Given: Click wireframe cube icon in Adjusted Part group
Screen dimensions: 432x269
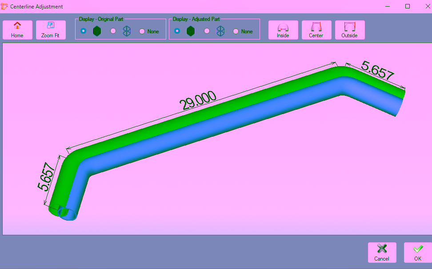Looking at the screenshot, I should pyautogui.click(x=220, y=31).
